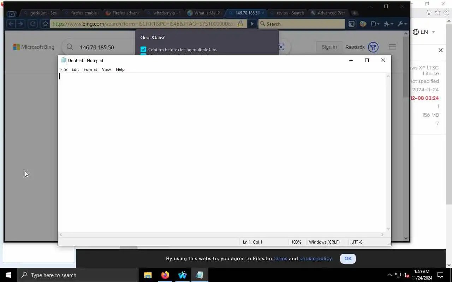The height and width of the screenshot is (282, 452).
Task: Go back with the browser's back arrow
Action: 11,24
